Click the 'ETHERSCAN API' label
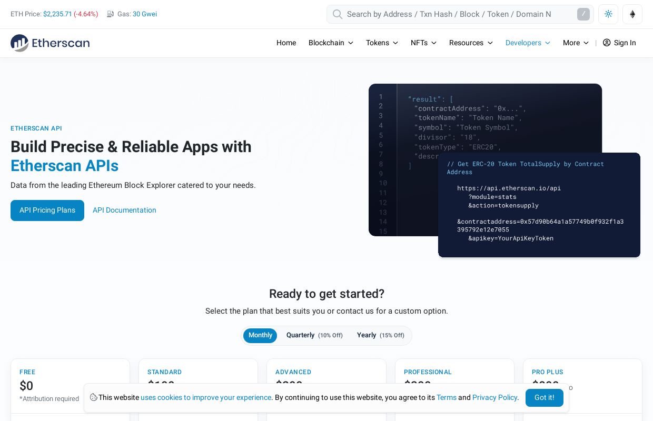 pos(36,128)
